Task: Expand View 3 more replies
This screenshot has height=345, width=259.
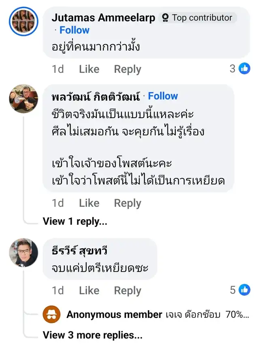Action: (92, 335)
